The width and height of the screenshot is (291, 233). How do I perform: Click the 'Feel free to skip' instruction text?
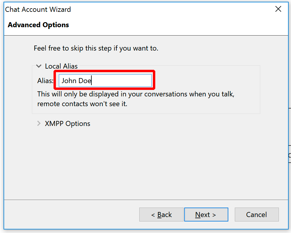[x=96, y=48]
